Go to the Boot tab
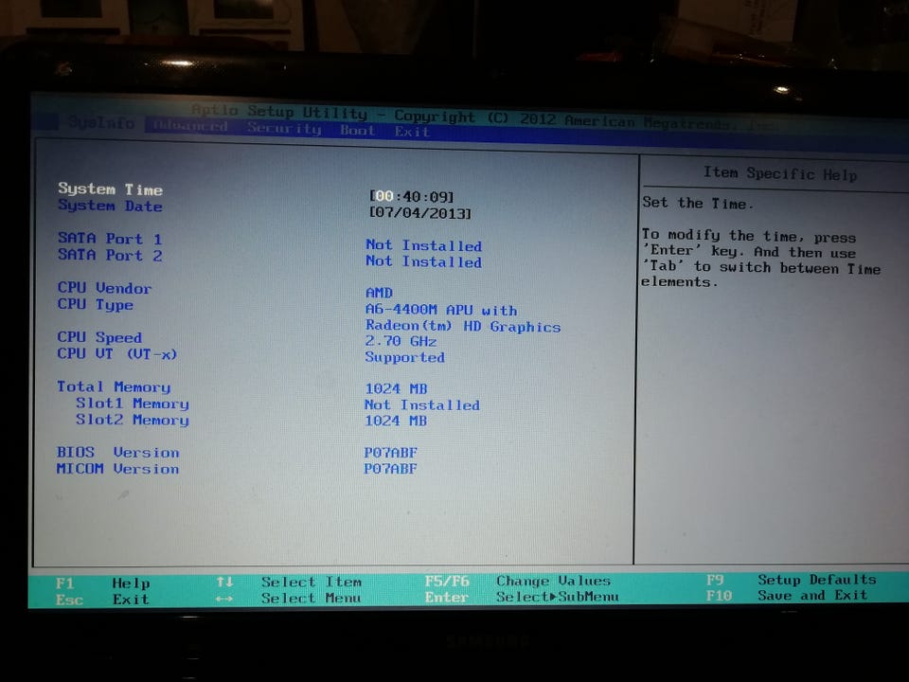Image resolution: width=909 pixels, height=682 pixels. [x=357, y=130]
